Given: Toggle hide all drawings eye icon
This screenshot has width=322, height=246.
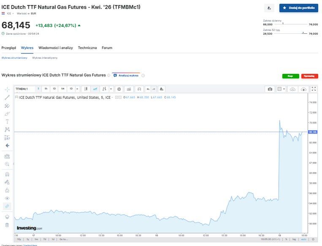Looking at the screenshot, I should point(7,198).
